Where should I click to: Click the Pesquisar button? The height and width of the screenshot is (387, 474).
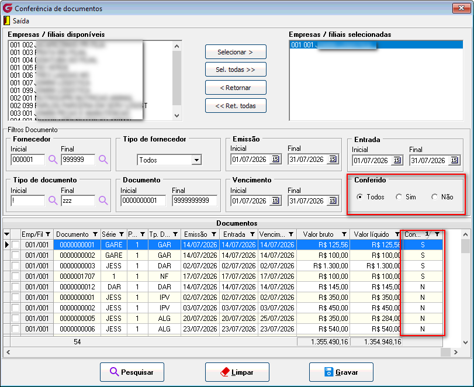pyautogui.click(x=132, y=372)
